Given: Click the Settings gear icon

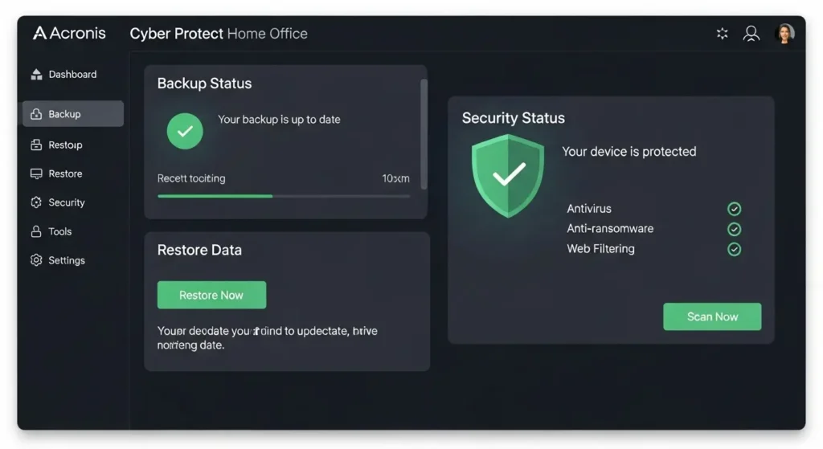Looking at the screenshot, I should (x=36, y=260).
